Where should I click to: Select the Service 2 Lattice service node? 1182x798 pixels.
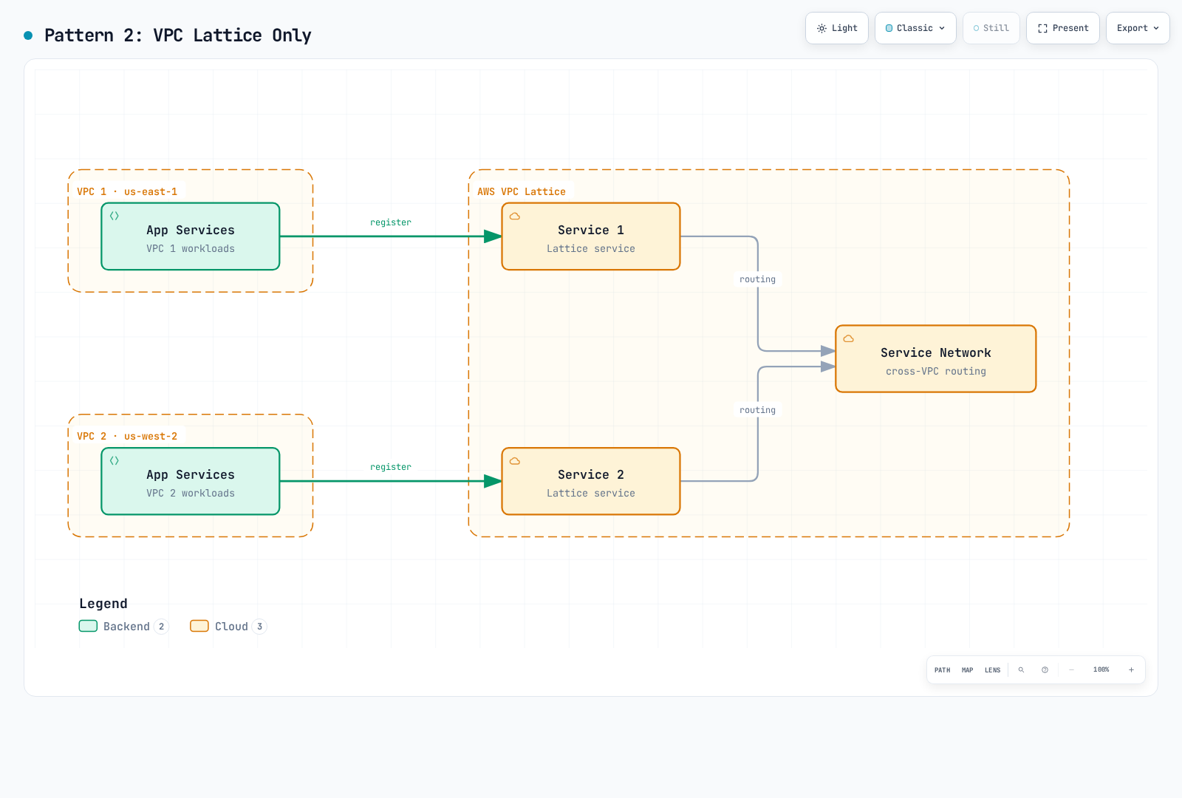[591, 481]
